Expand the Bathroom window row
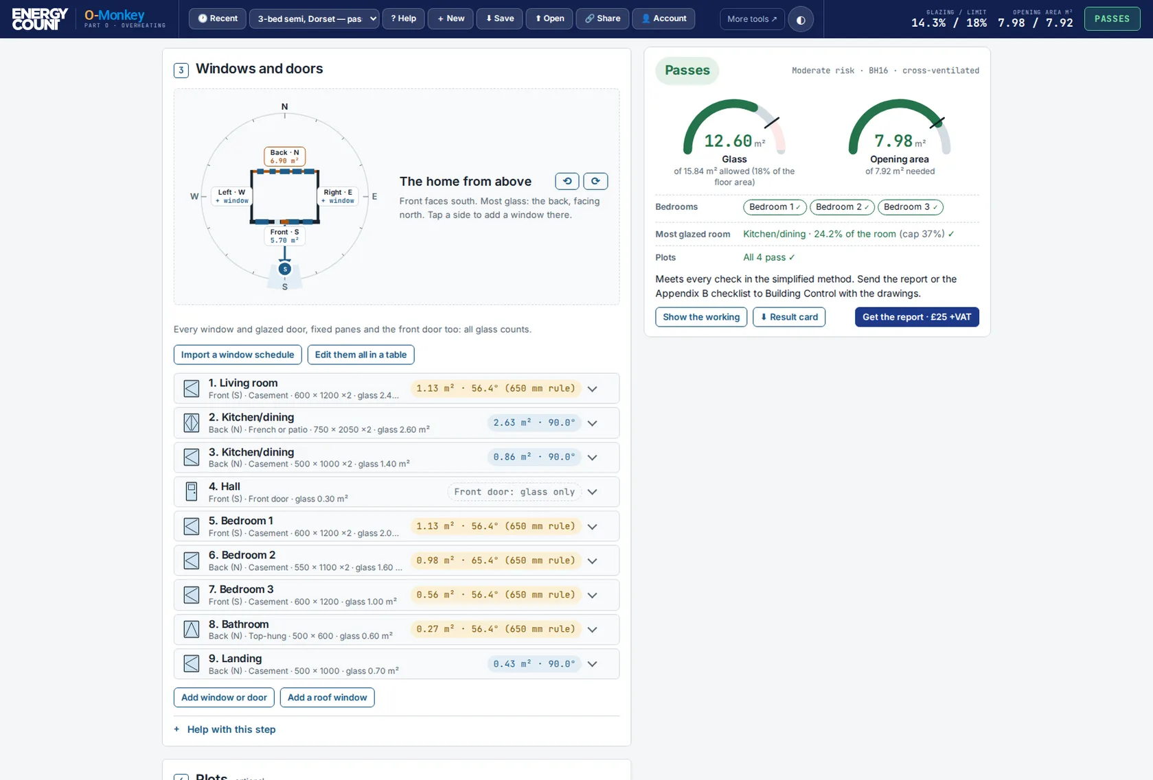This screenshot has width=1153, height=780. pyautogui.click(x=593, y=629)
